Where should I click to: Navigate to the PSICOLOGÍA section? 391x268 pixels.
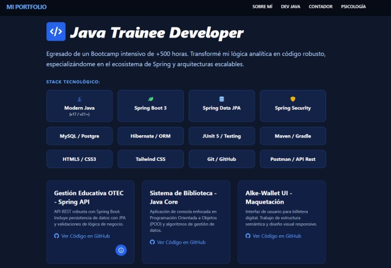(354, 7)
